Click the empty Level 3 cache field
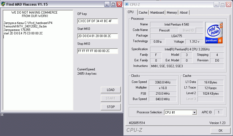This screenshot has height=136, width=233. tap(211, 99)
